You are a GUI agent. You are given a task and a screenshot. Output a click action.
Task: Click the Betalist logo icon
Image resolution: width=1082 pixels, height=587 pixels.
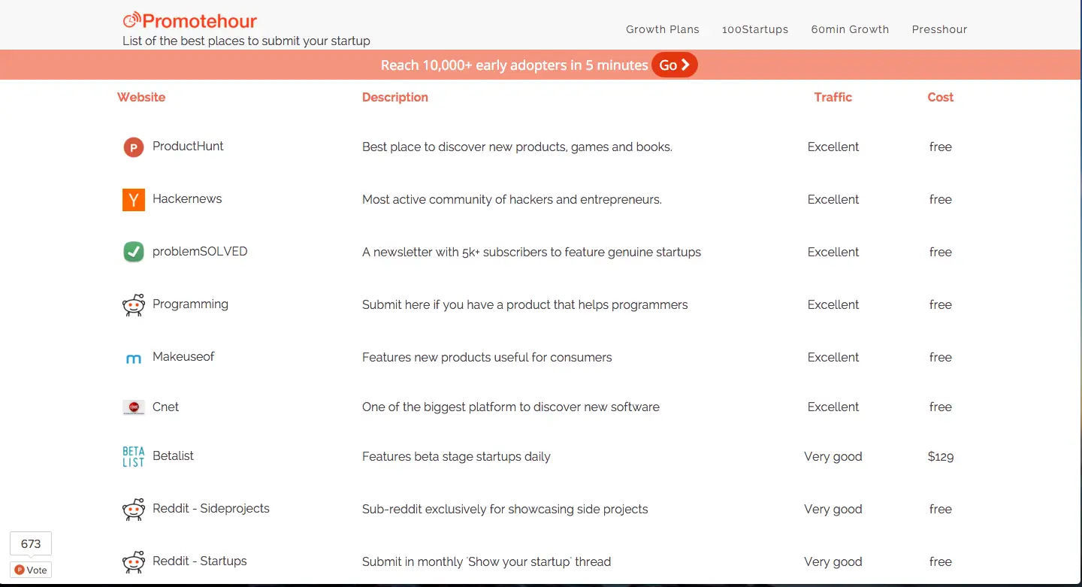point(133,457)
